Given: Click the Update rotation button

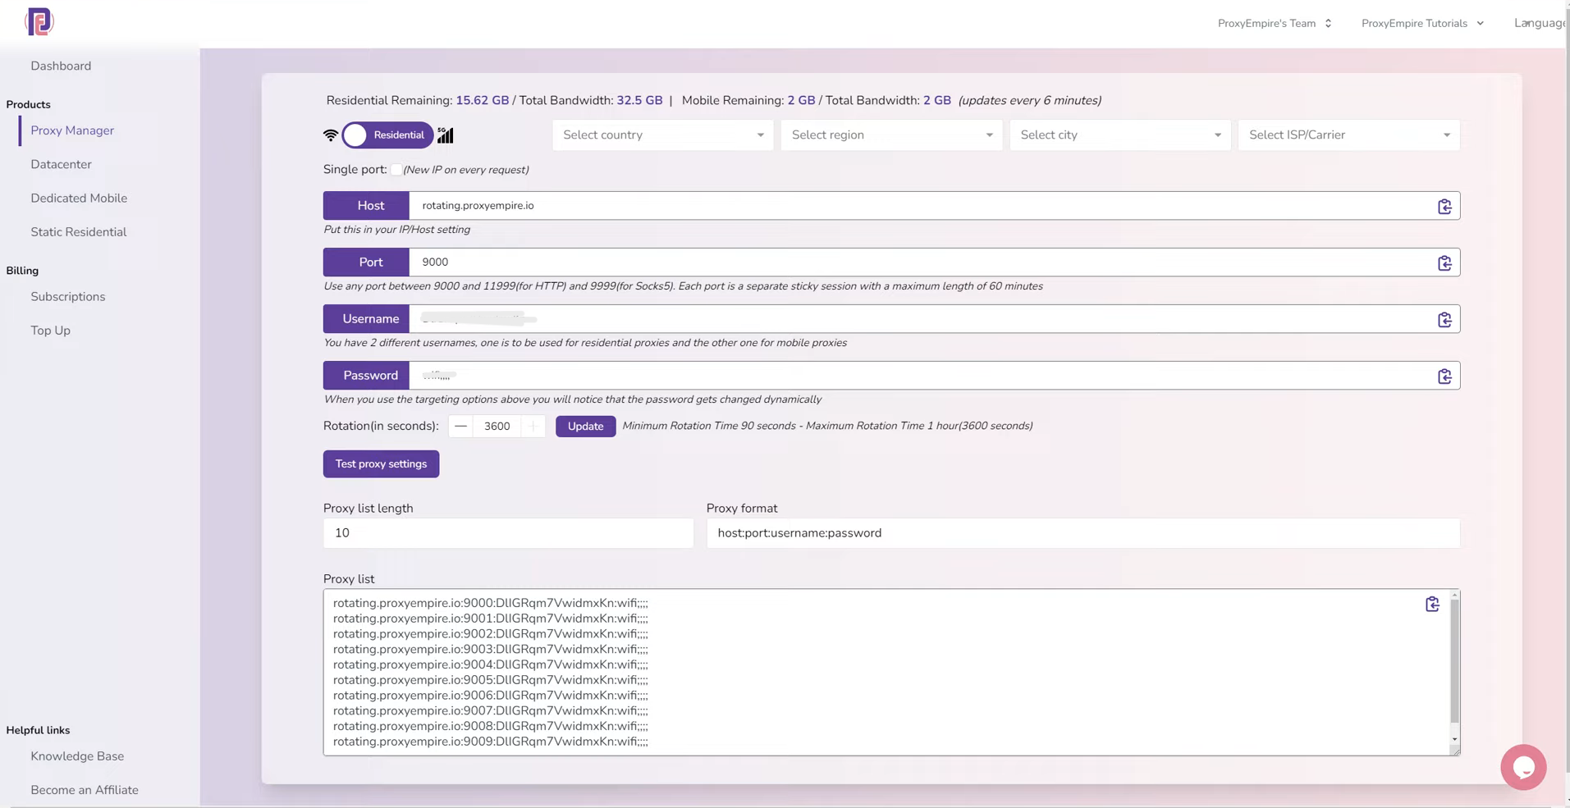Looking at the screenshot, I should tap(585, 427).
